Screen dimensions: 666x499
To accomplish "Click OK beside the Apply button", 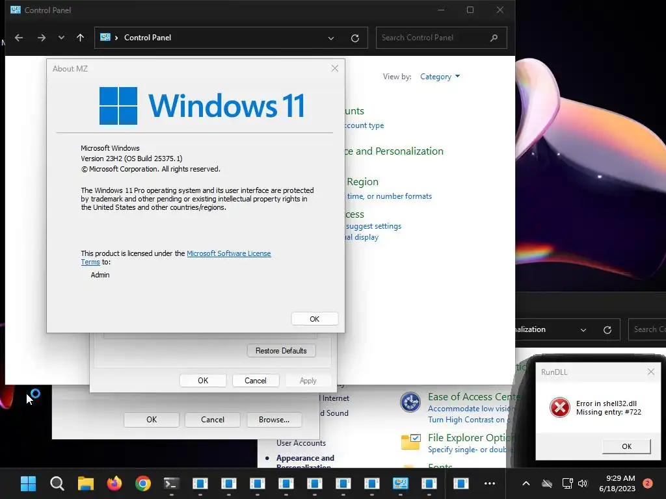I will pyautogui.click(x=203, y=381).
